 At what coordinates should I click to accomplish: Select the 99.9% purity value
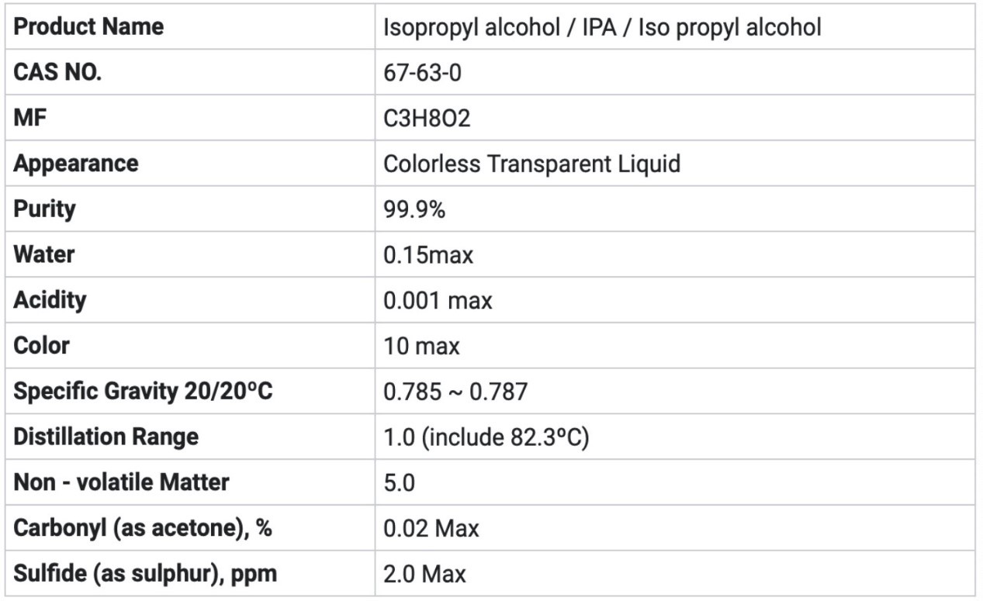click(414, 210)
